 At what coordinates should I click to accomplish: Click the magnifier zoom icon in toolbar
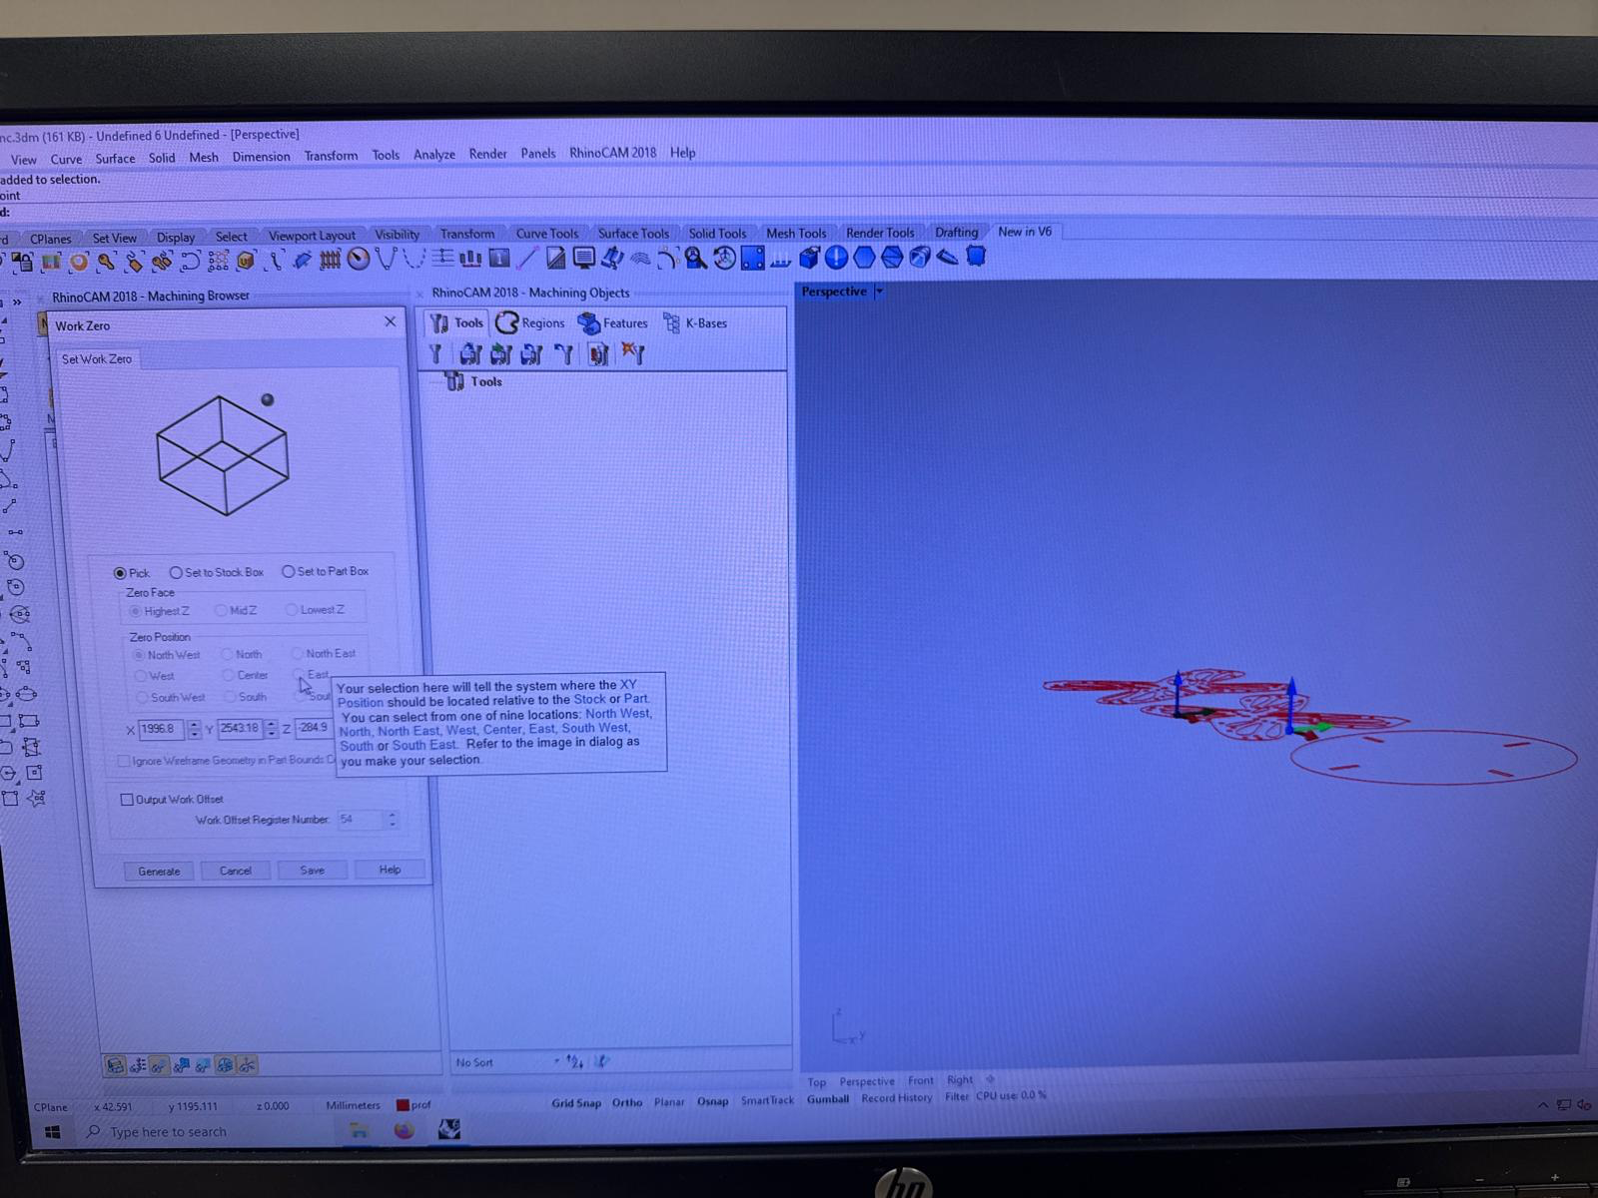pyautogui.click(x=696, y=259)
